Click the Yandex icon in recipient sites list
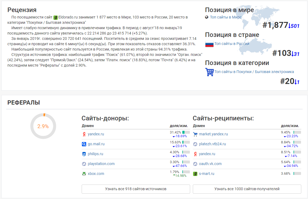The height and width of the screenshot is (199, 308). point(195,154)
